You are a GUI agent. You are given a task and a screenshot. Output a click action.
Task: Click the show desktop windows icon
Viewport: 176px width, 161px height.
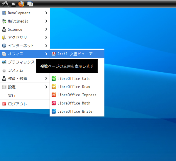[30, 4]
